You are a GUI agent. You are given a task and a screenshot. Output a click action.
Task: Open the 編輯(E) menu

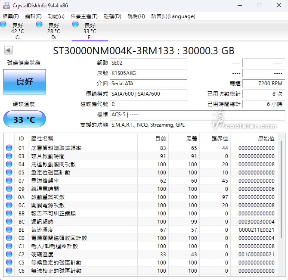33,16
